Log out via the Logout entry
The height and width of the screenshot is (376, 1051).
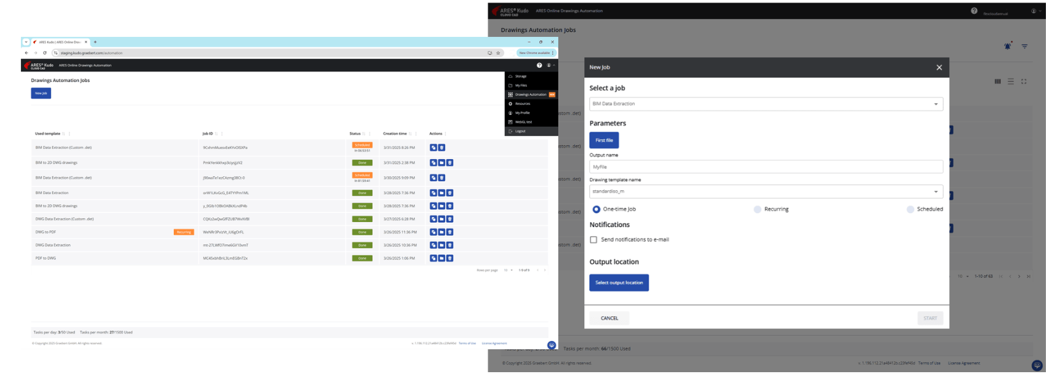click(x=531, y=131)
